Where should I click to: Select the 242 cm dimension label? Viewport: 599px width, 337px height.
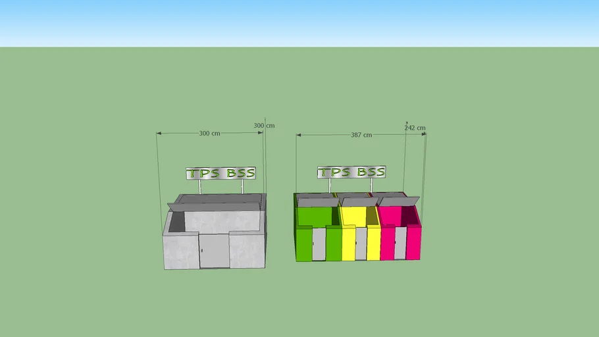[x=415, y=128]
